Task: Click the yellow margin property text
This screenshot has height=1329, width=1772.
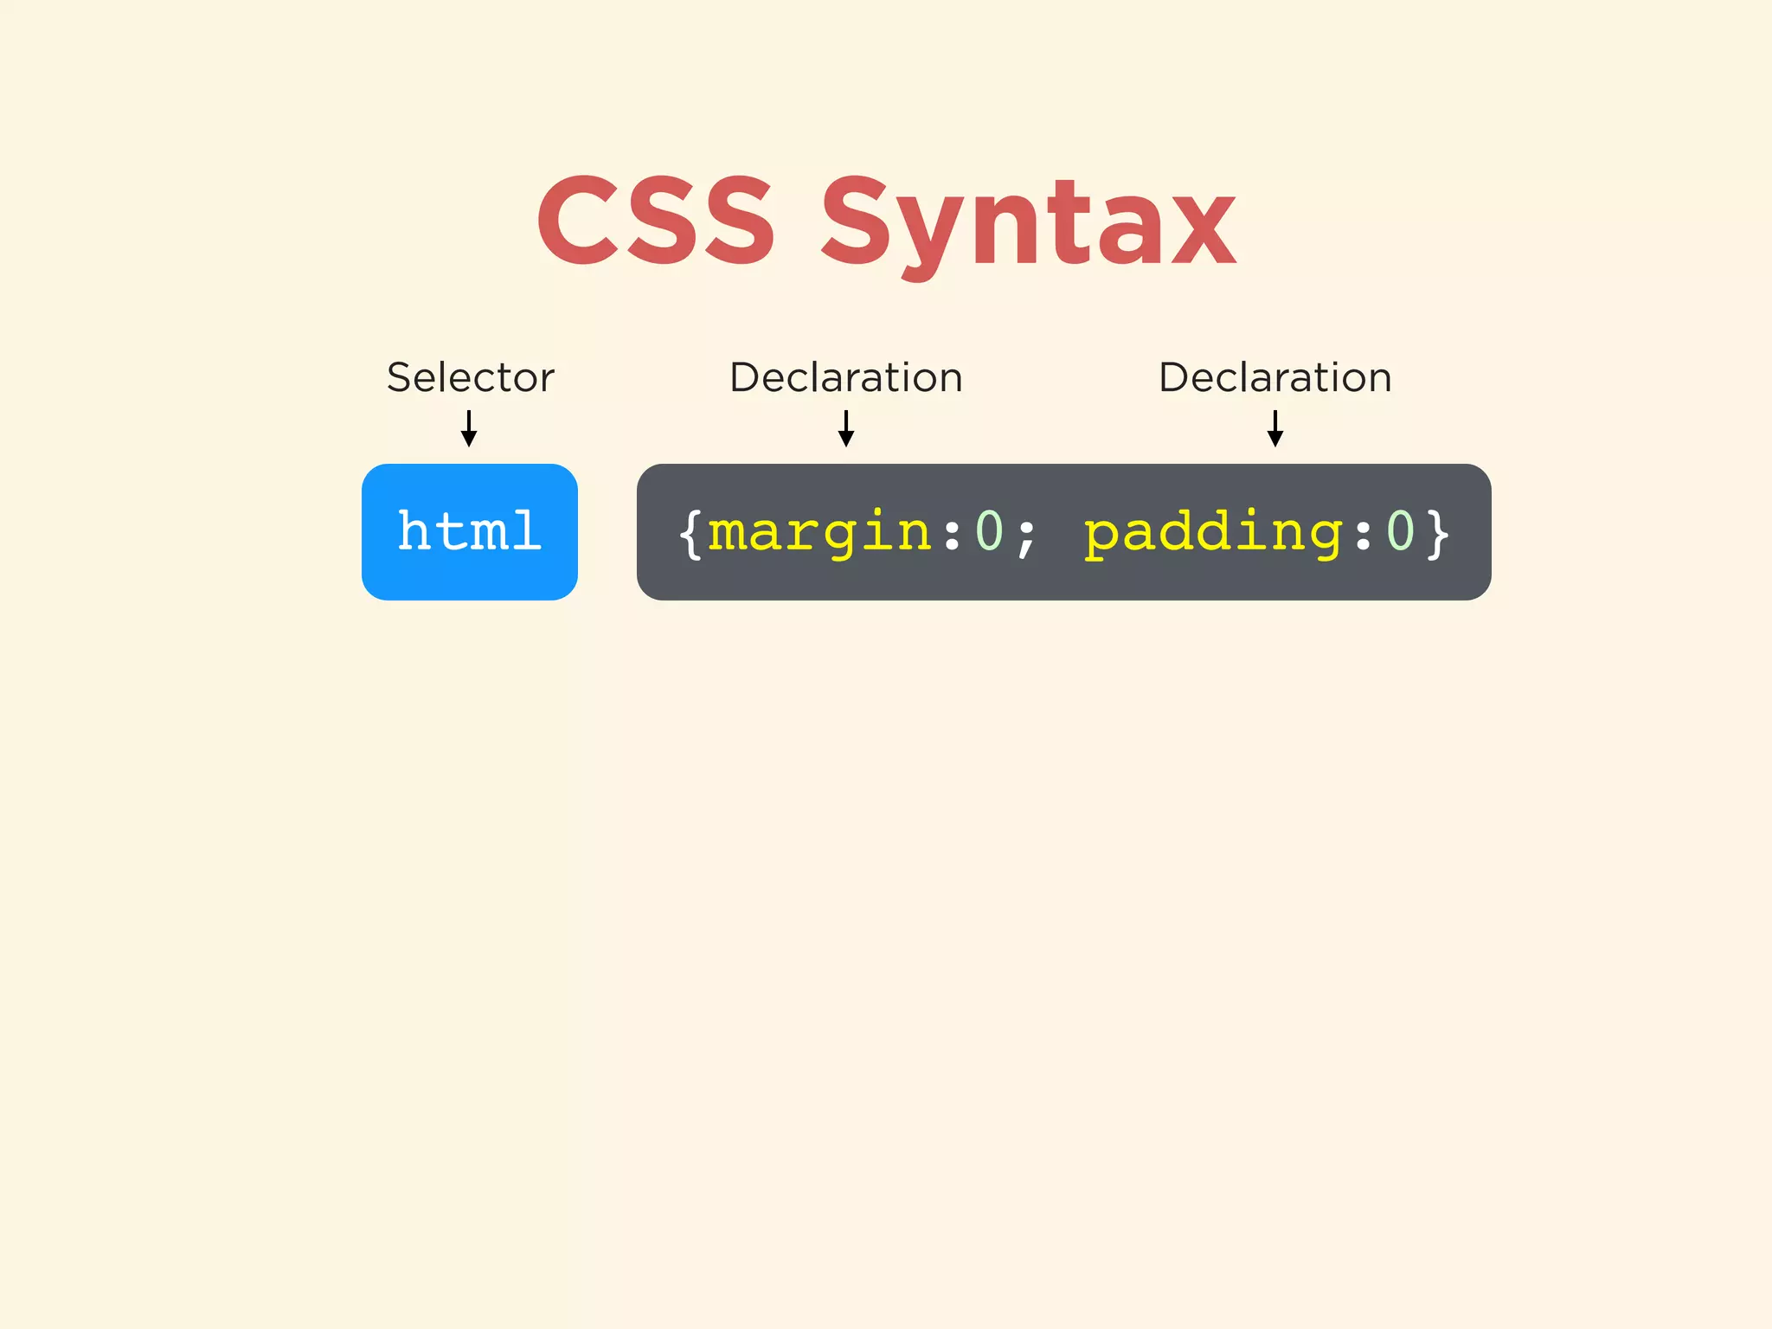Action: pos(820,532)
